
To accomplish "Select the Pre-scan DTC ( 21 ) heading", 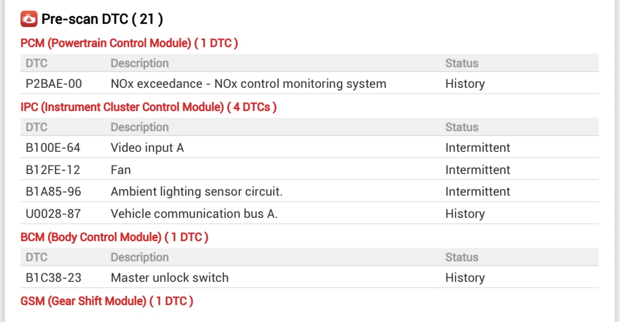I will click(x=102, y=20).
